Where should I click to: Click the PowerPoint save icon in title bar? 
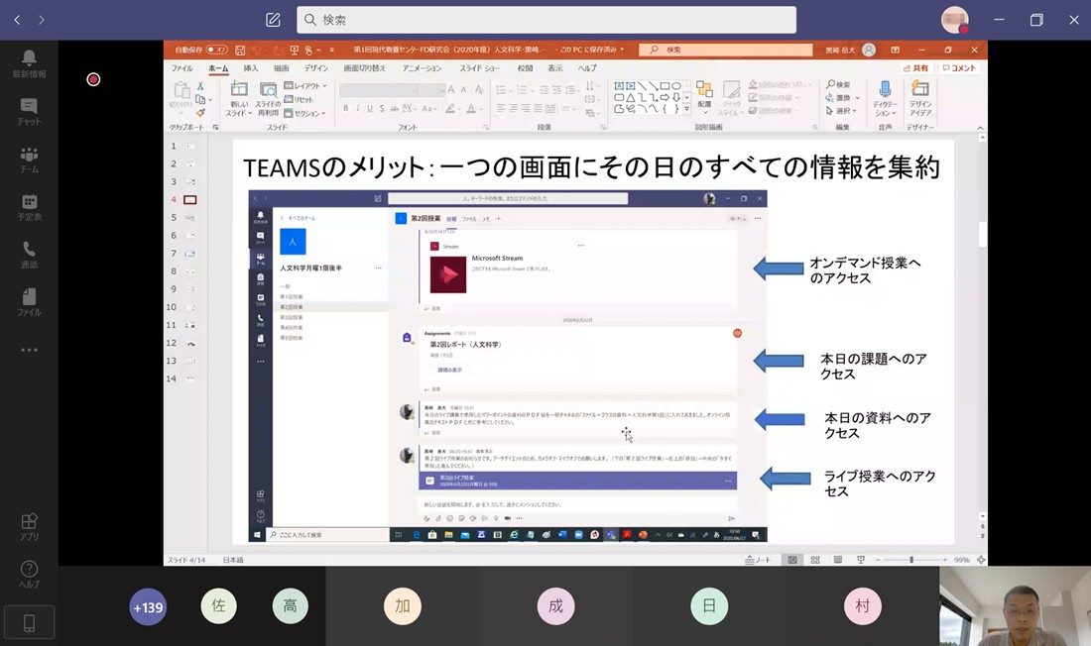pyautogui.click(x=240, y=51)
